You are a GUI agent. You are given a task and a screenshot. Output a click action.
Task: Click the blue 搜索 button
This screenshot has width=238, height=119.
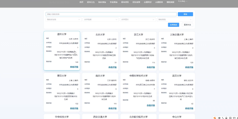point(185,14)
